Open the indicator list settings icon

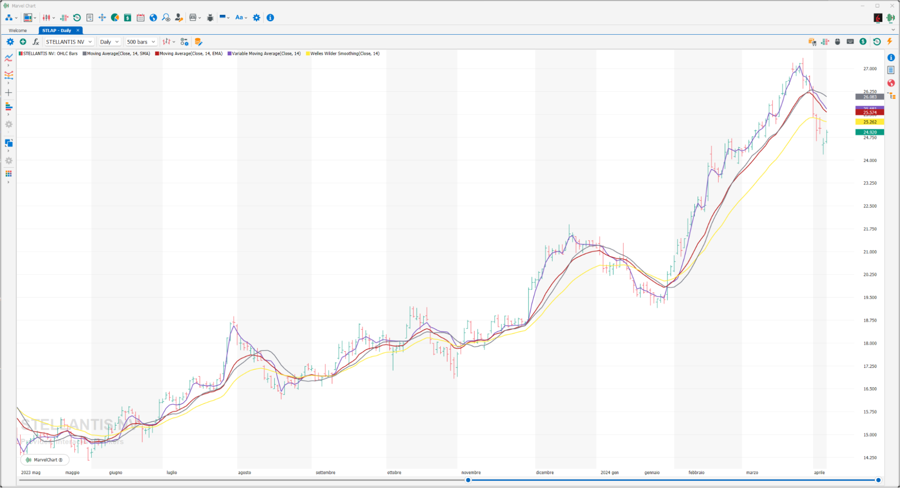(184, 42)
